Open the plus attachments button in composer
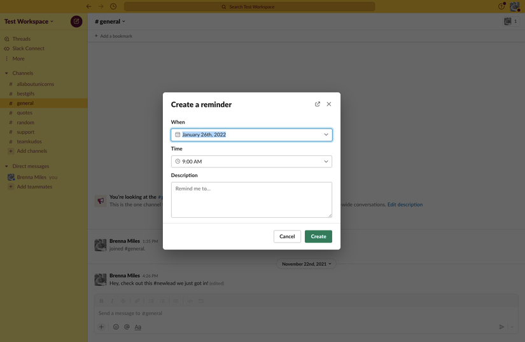 point(101,327)
